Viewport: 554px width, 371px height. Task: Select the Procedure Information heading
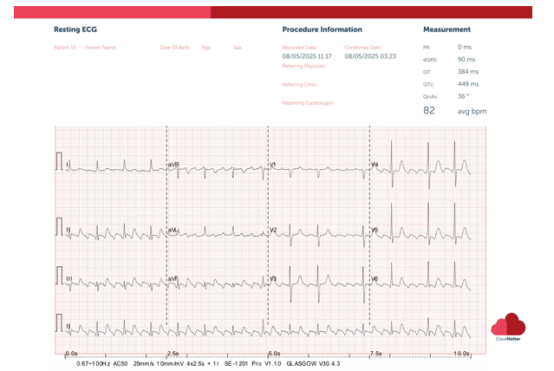(x=322, y=29)
